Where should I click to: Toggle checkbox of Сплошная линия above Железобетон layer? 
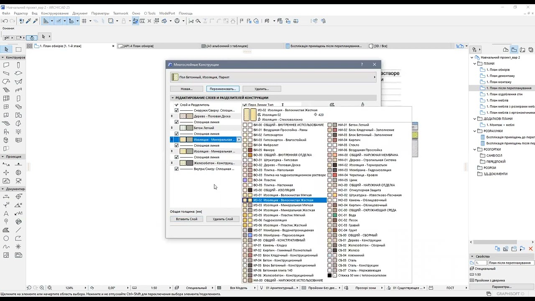[176, 157]
